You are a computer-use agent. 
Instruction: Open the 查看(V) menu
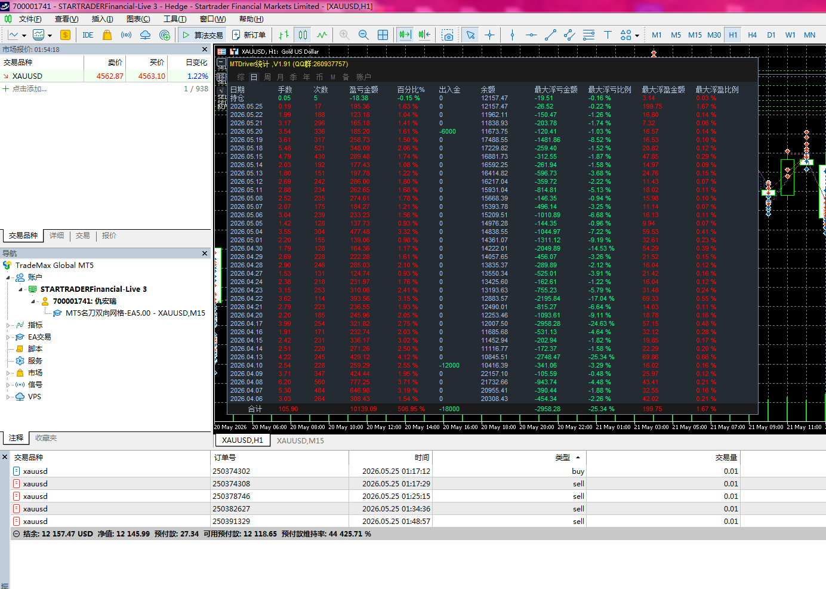point(67,19)
